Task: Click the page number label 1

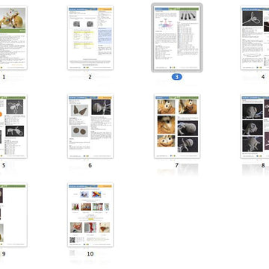Action: tap(4, 77)
